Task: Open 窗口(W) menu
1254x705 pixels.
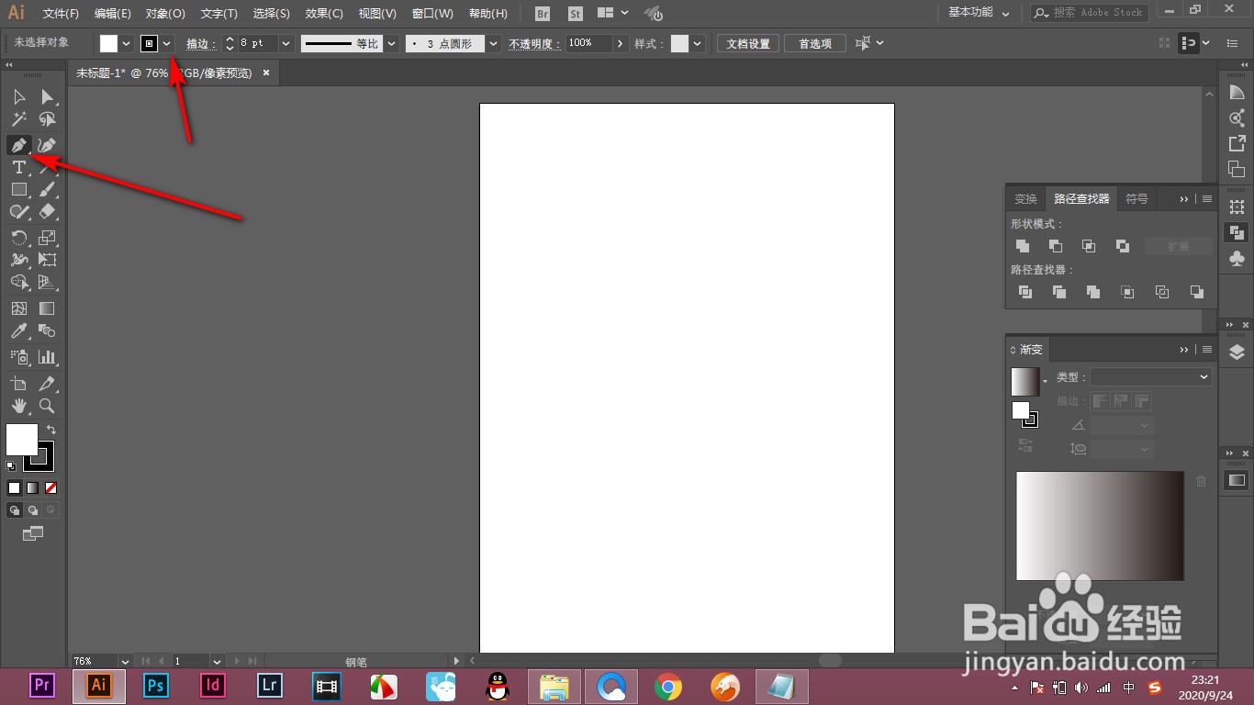Action: (432, 14)
